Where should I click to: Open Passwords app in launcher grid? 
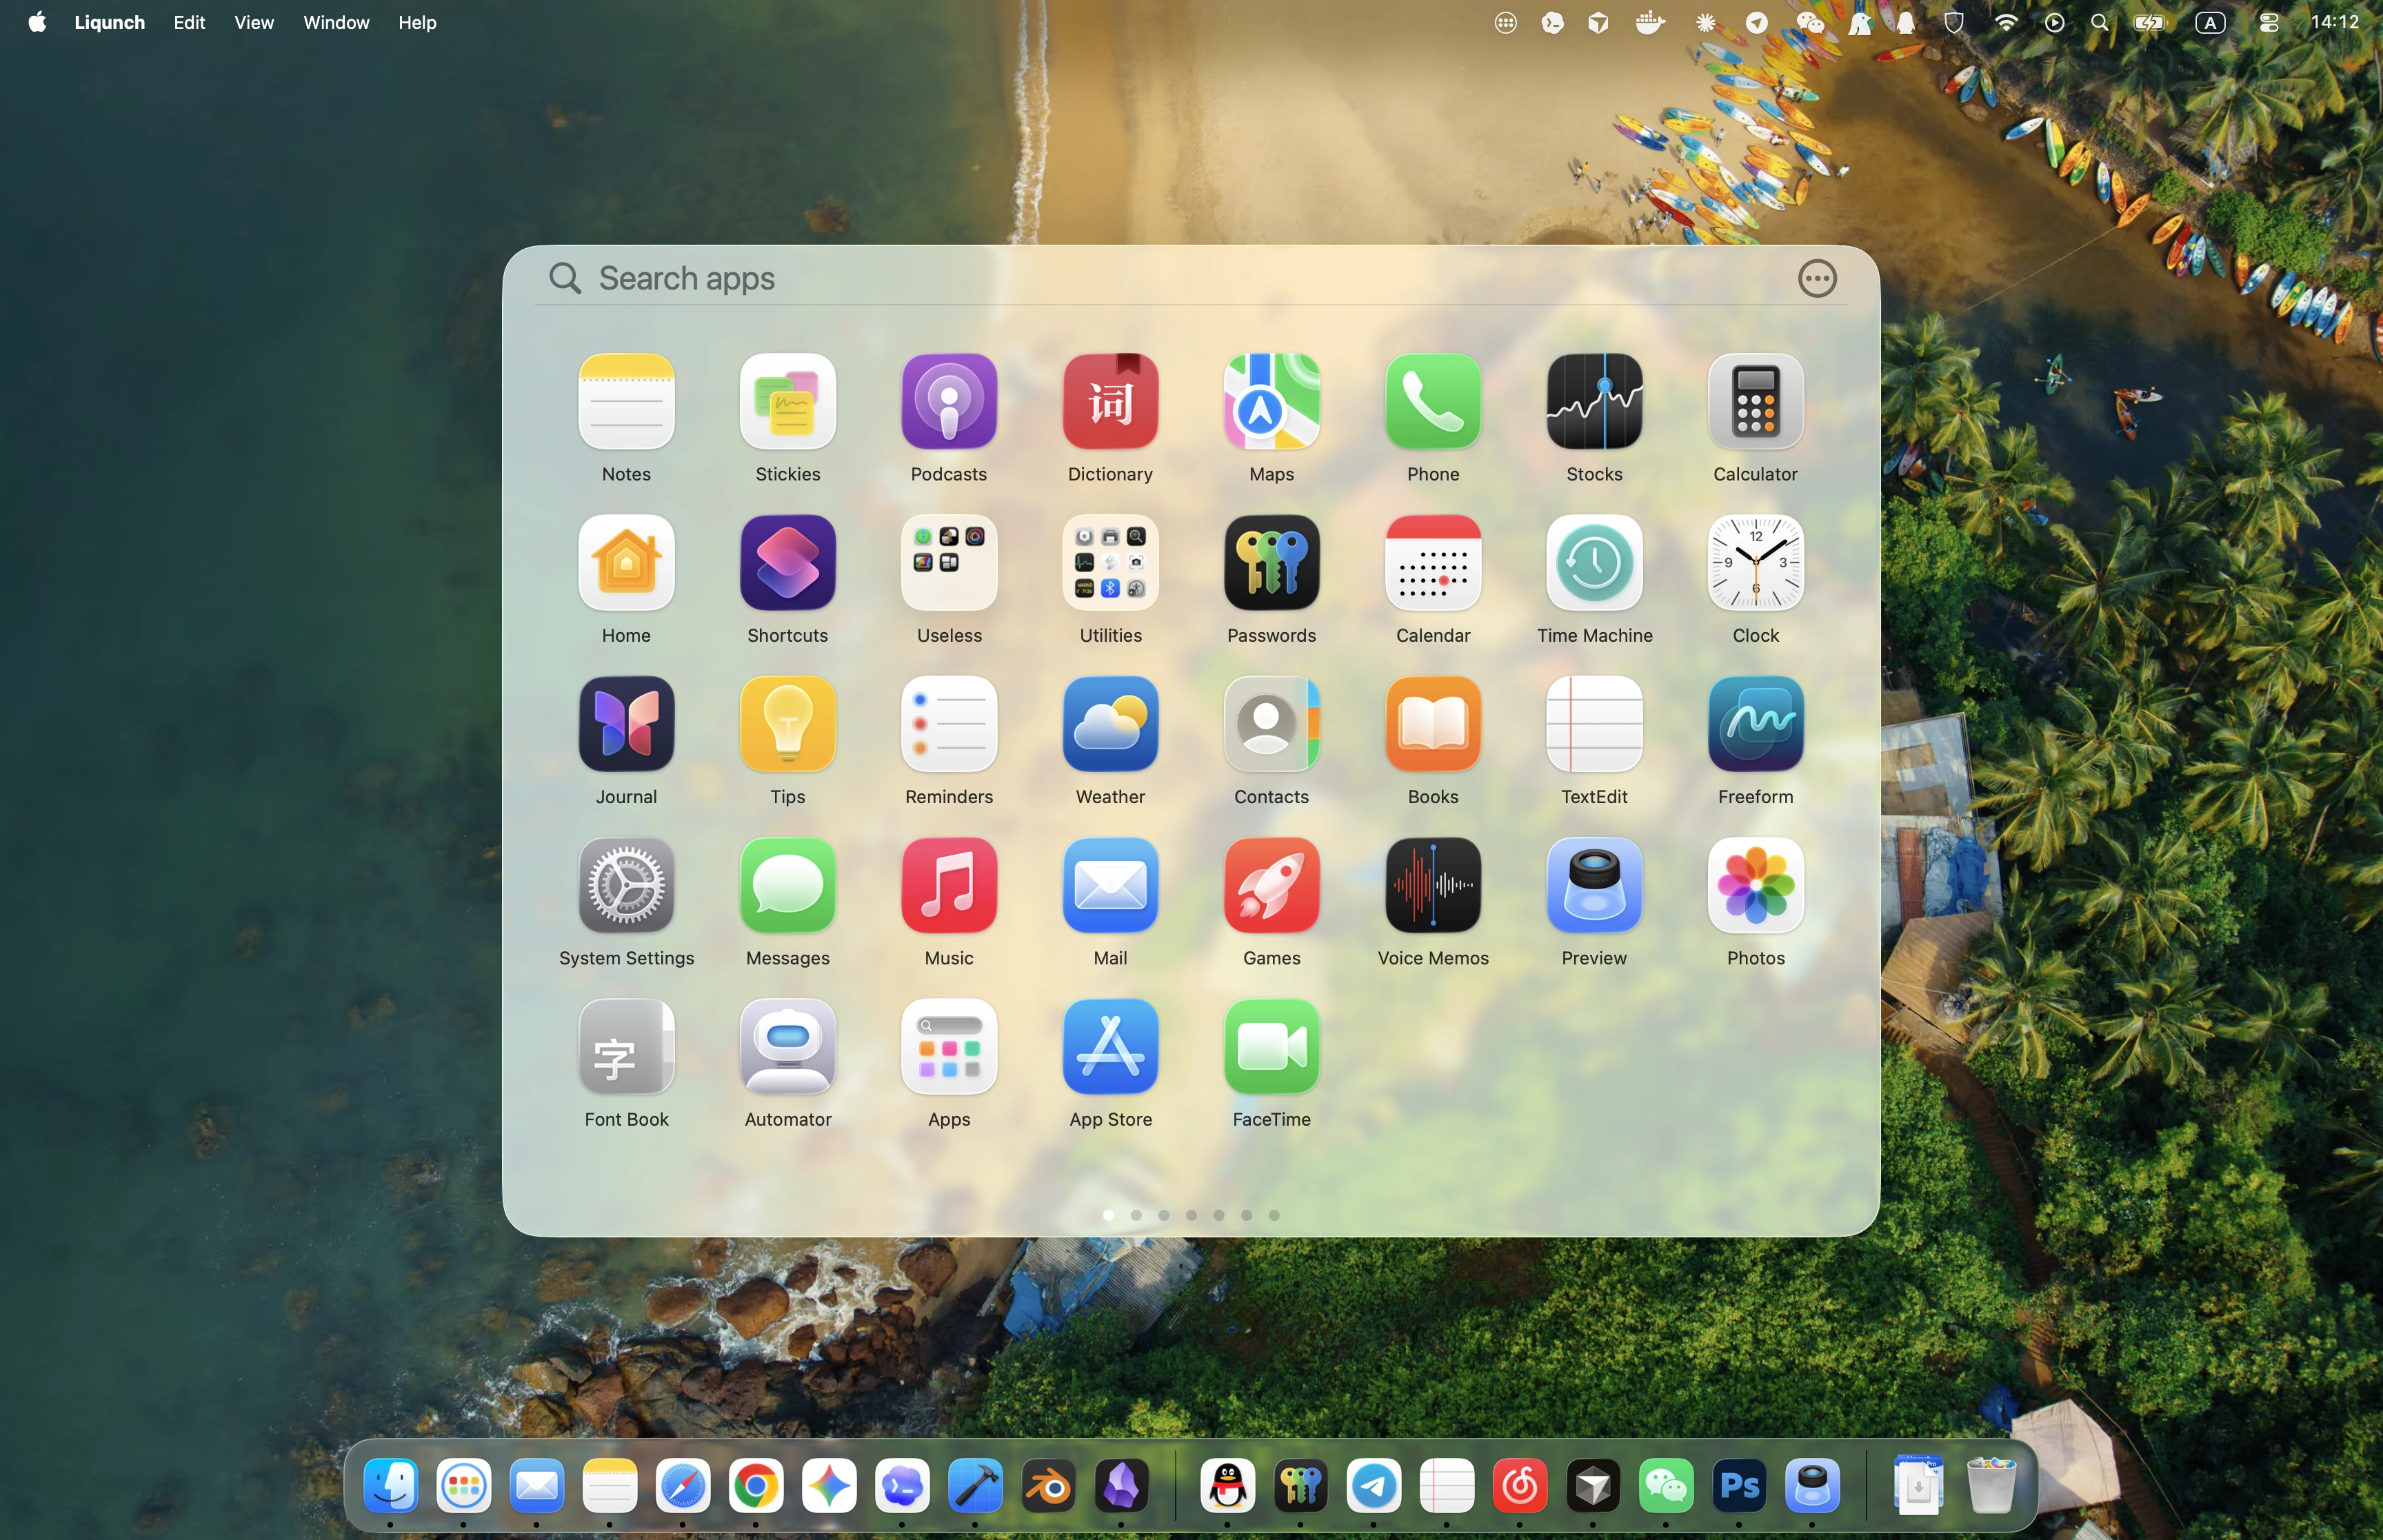click(1272, 563)
